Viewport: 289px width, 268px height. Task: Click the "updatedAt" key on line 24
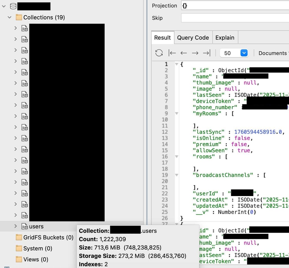point(210,206)
